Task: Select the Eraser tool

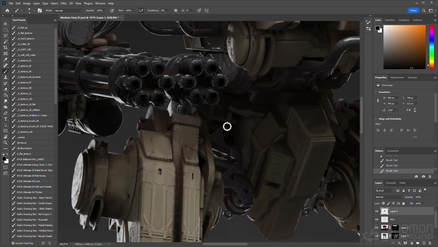Action: (x=5, y=89)
